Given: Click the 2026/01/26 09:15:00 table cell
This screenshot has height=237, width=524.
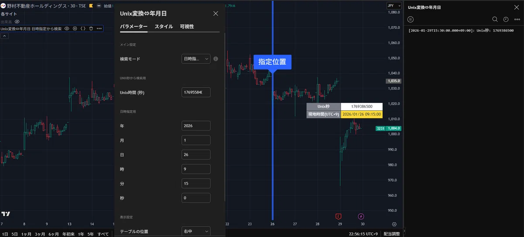Looking at the screenshot, I should pos(362,114).
